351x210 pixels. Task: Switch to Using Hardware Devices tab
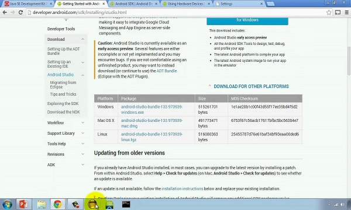click(x=187, y=4)
